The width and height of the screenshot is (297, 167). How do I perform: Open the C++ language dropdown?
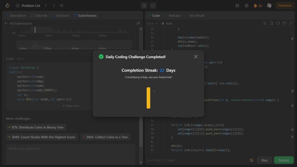(152, 23)
